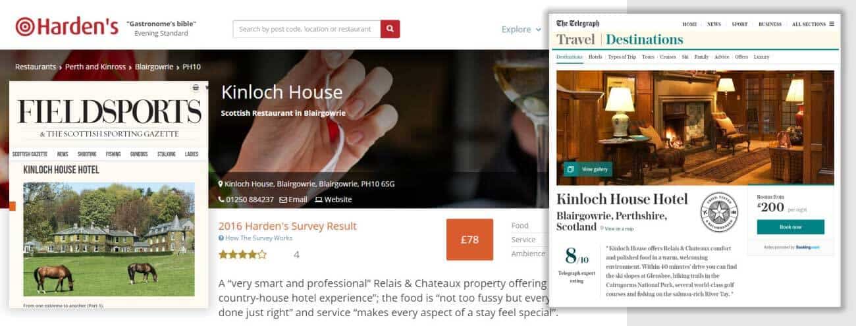
Task: Click the Telegraph masthead logo
Action: (x=578, y=24)
